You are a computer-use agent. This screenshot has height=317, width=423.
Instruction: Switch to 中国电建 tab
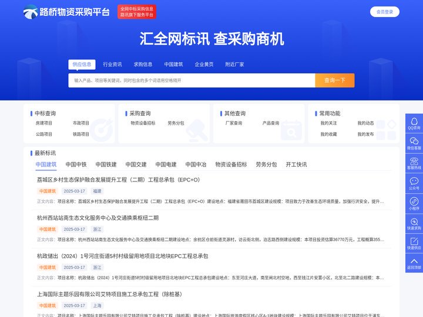166,164
